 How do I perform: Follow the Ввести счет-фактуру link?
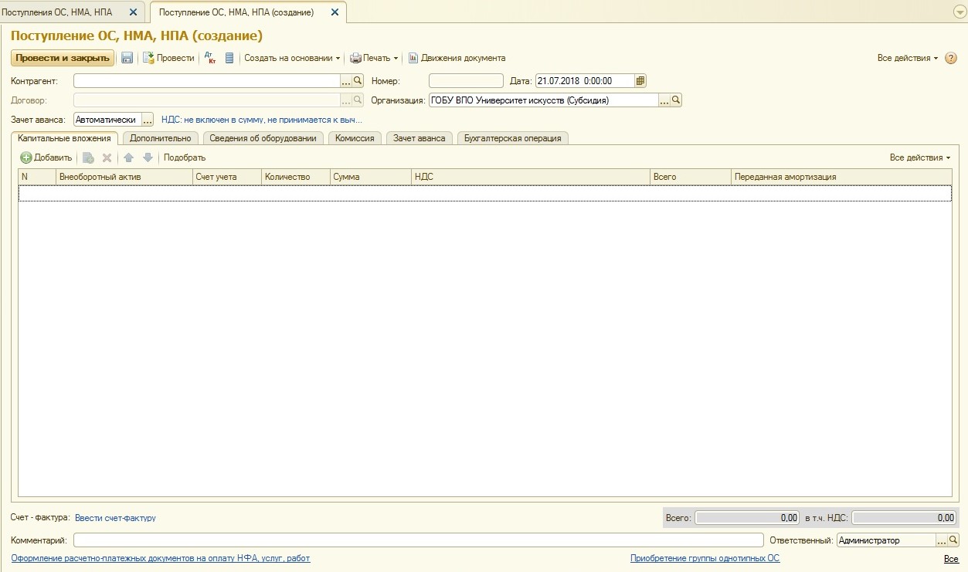115,518
